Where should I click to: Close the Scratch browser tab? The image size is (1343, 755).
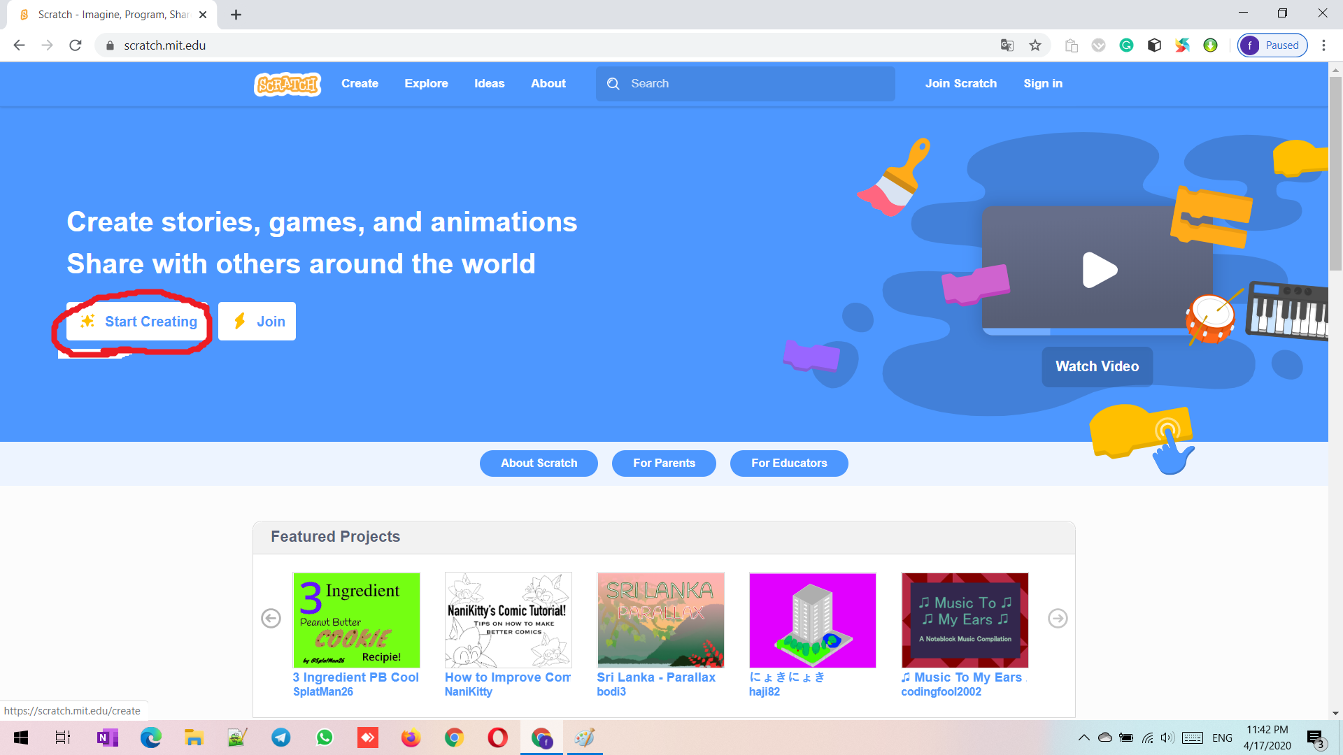point(203,15)
